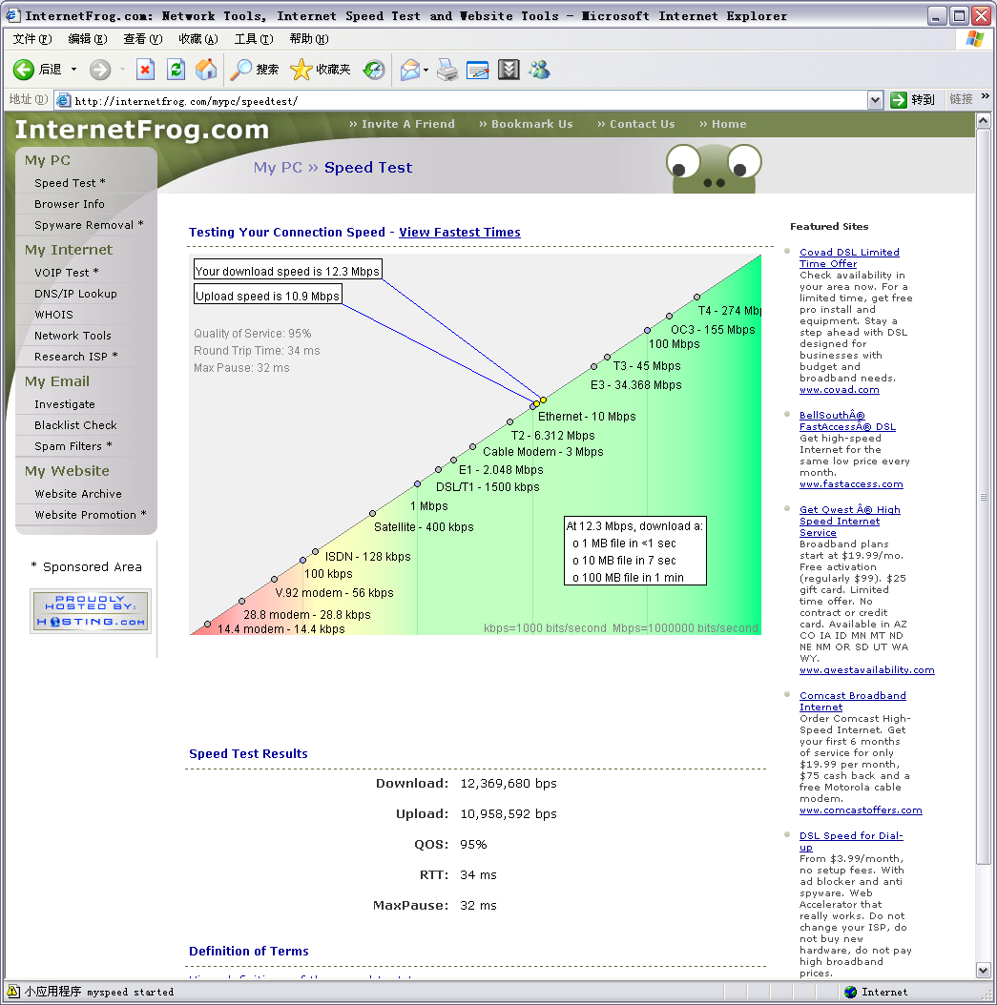997x1005 pixels.
Task: Open the 收藏(A) menu
Action: 198,39
